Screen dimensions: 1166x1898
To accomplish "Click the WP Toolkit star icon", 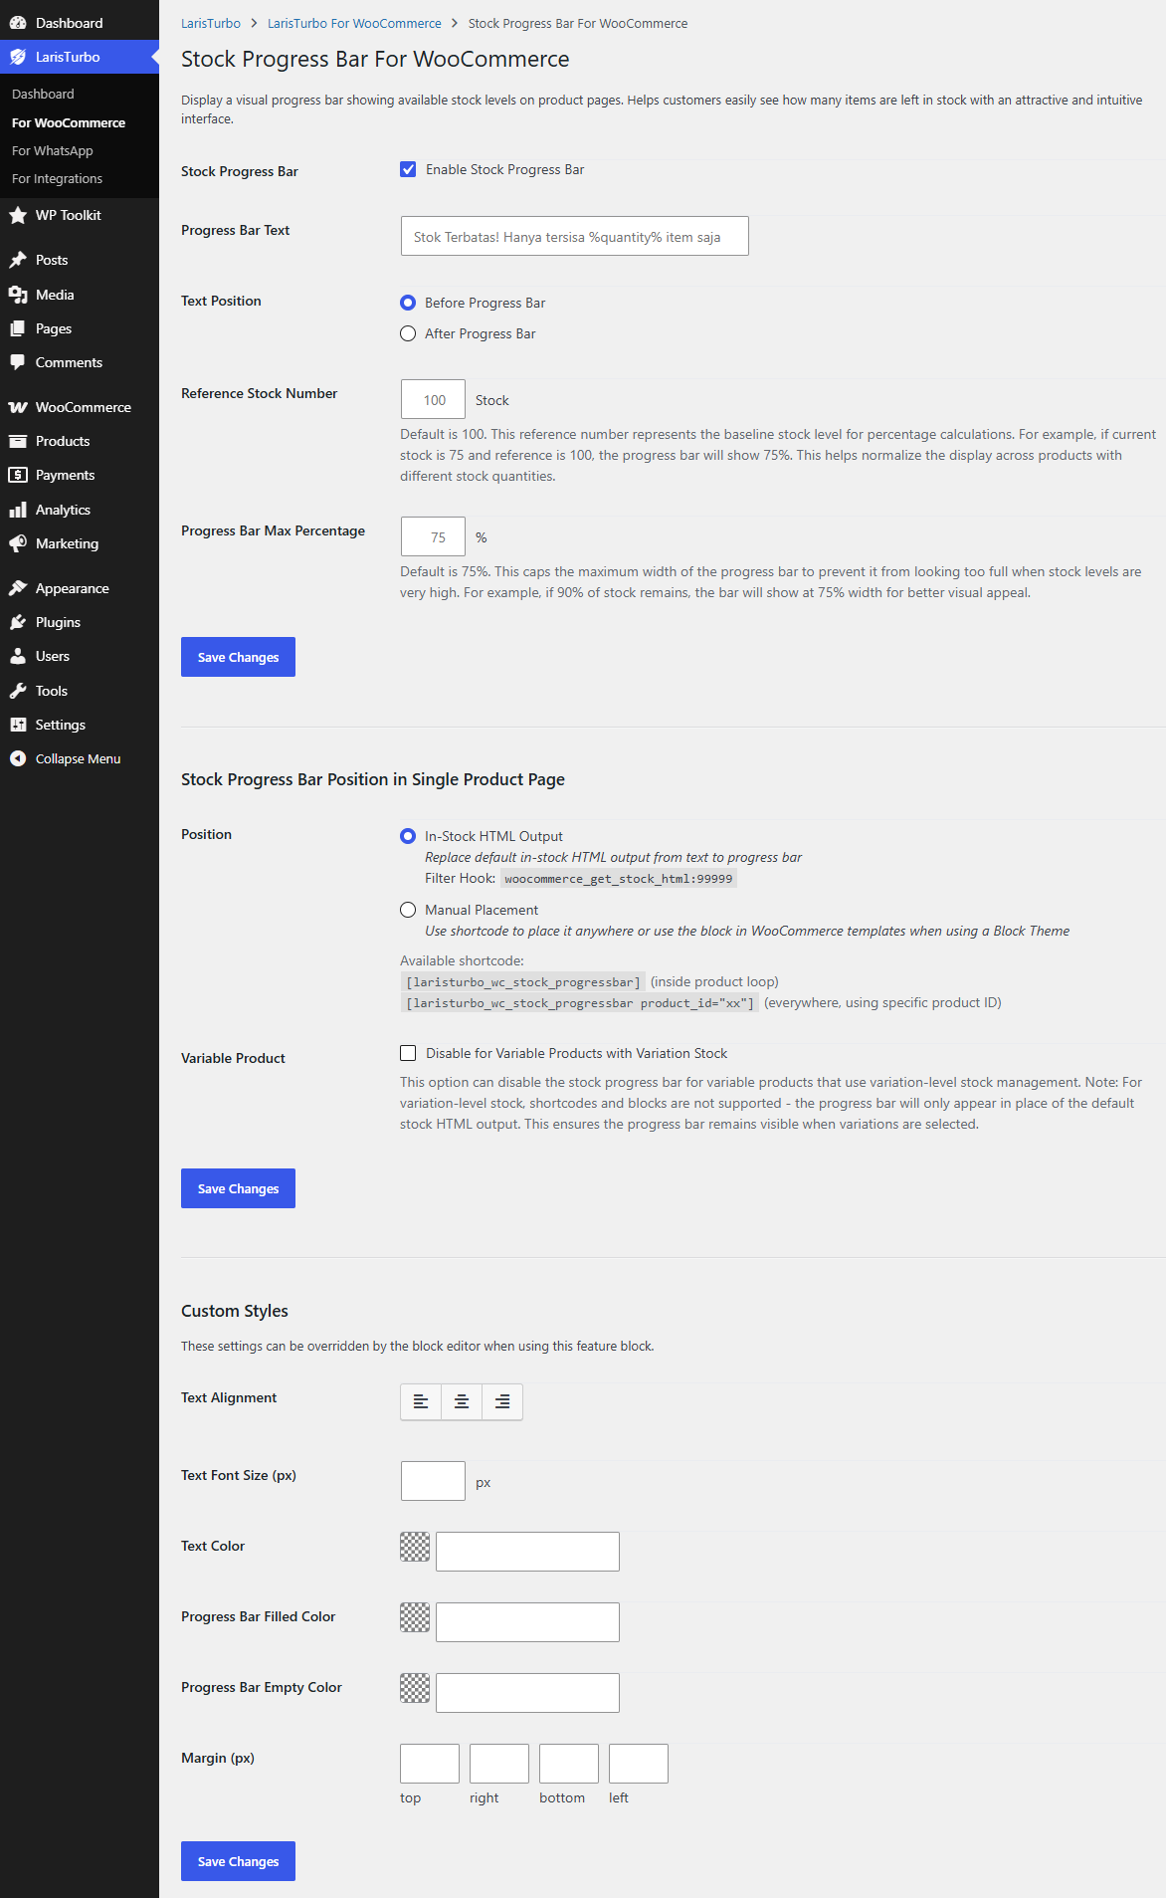I will (x=18, y=215).
